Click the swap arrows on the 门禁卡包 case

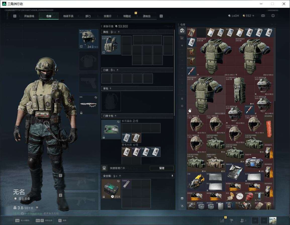click(118, 122)
